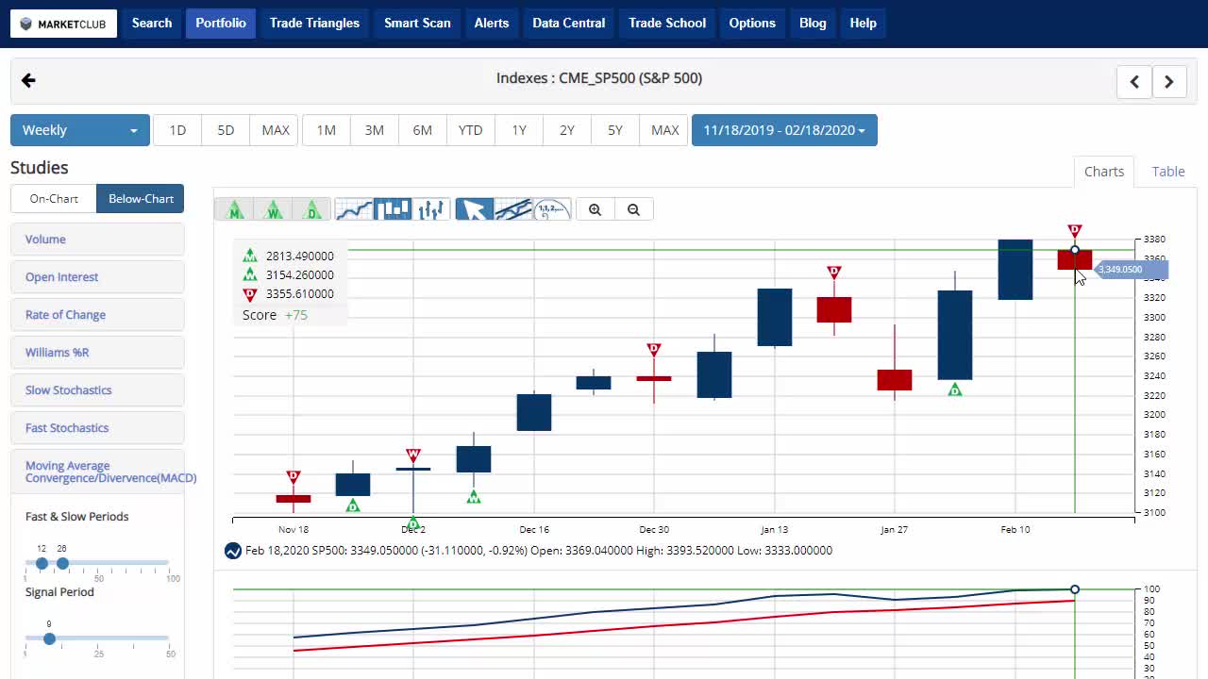Click the MarketClub logo
Screen dimensions: 1208x679
point(64,24)
